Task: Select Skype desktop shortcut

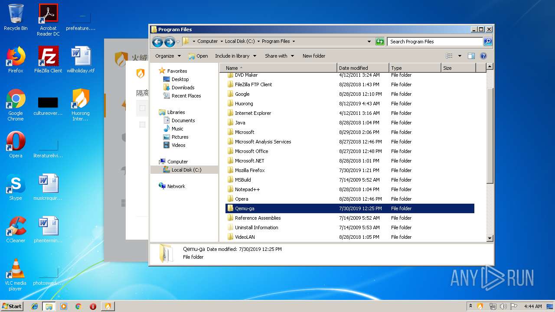Action: (16, 187)
